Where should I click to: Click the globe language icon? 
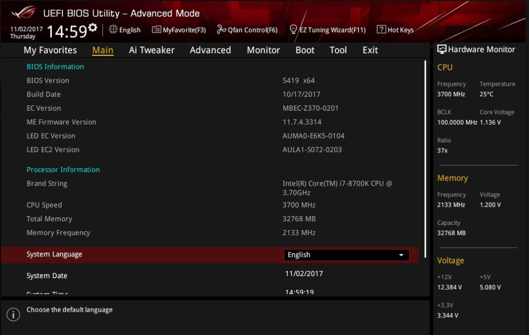pos(113,29)
